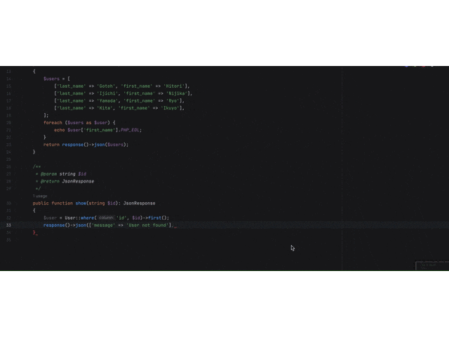Click the 'User not found' string
449x337 pixels.
[x=147, y=225]
